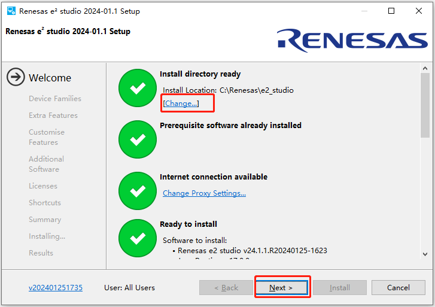Open the Change install location link
The image size is (435, 307).
point(181,104)
